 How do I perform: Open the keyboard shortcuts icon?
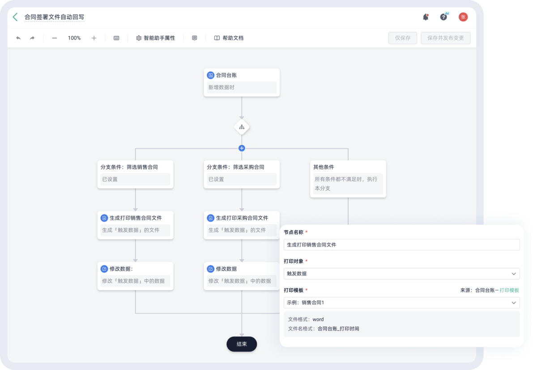[x=116, y=38]
